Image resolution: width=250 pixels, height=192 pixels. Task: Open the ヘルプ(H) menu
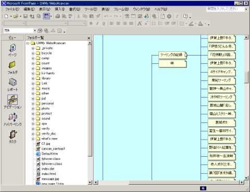pos(160,9)
